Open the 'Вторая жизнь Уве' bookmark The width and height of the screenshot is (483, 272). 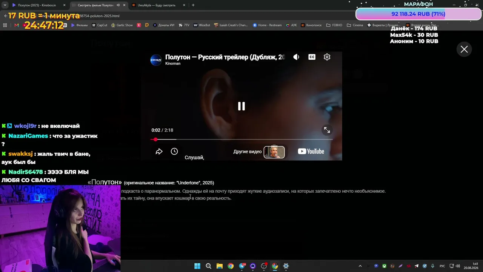click(422, 25)
